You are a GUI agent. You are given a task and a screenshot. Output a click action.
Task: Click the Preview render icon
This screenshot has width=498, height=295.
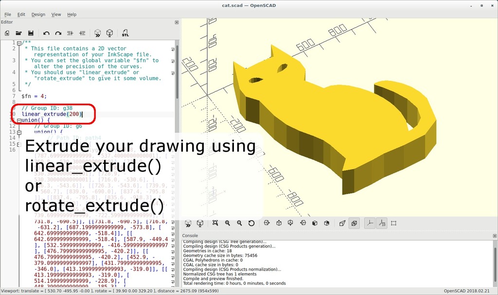tap(98, 33)
